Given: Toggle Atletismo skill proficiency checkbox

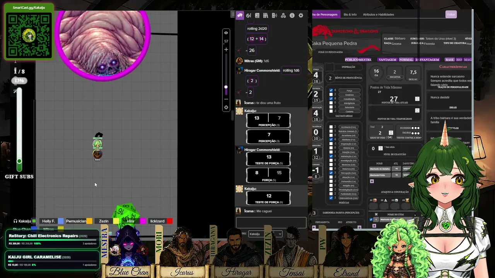Looking at the screenshot, I should coord(331,139).
